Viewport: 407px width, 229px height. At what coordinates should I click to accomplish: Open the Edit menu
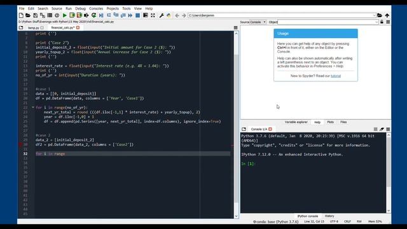tap(31, 8)
